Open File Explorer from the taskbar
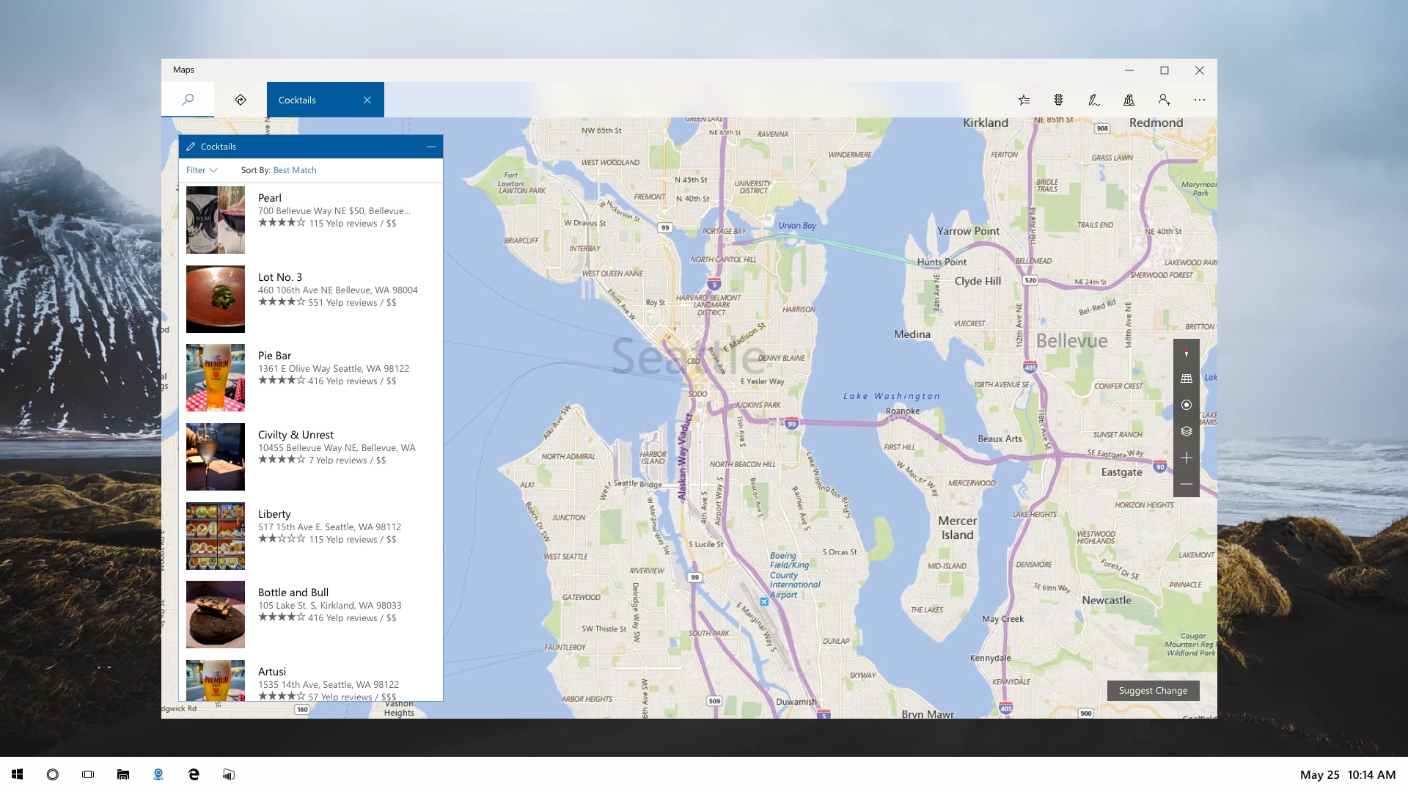The image size is (1408, 792). click(x=123, y=774)
